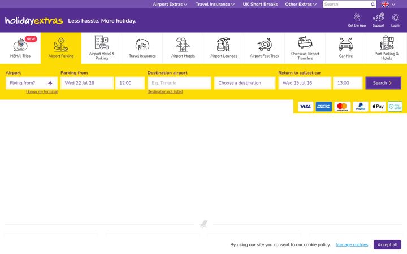
Task: Click the purple Search button
Action: [383, 83]
